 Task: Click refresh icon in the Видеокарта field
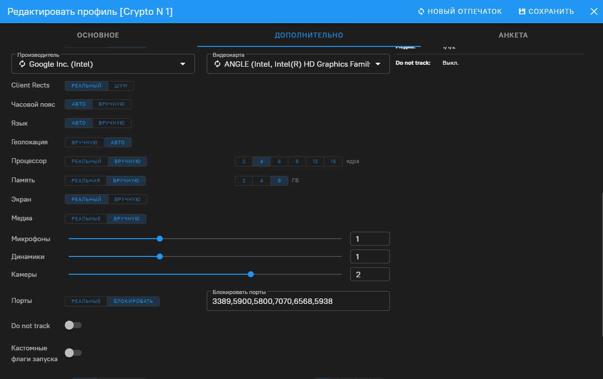click(217, 64)
